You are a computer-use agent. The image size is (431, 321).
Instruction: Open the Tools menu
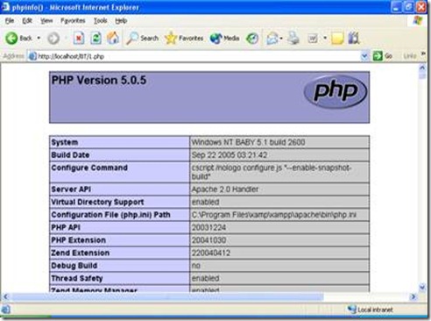100,21
